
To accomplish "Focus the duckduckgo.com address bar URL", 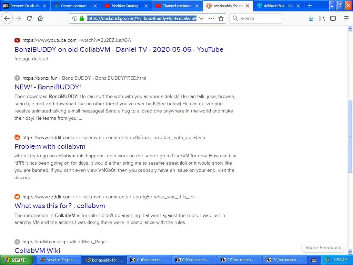I will [x=142, y=18].
